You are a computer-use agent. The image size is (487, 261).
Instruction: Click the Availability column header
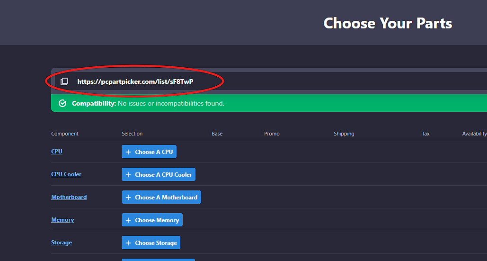point(474,134)
